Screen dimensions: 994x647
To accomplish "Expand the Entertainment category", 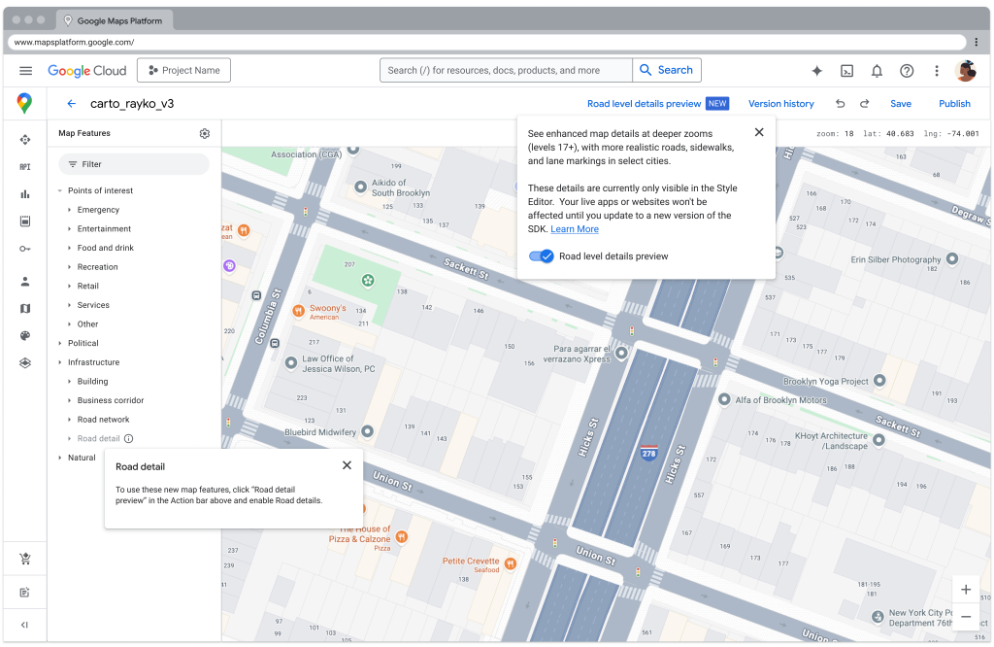I will (x=70, y=228).
